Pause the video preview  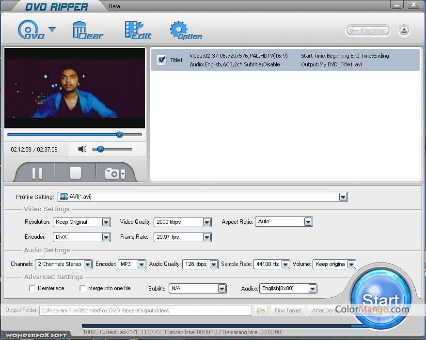[x=37, y=173]
